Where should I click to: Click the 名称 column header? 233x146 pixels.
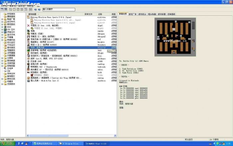[102, 14]
